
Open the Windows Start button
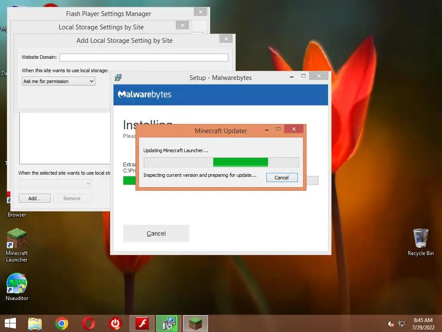click(10, 323)
